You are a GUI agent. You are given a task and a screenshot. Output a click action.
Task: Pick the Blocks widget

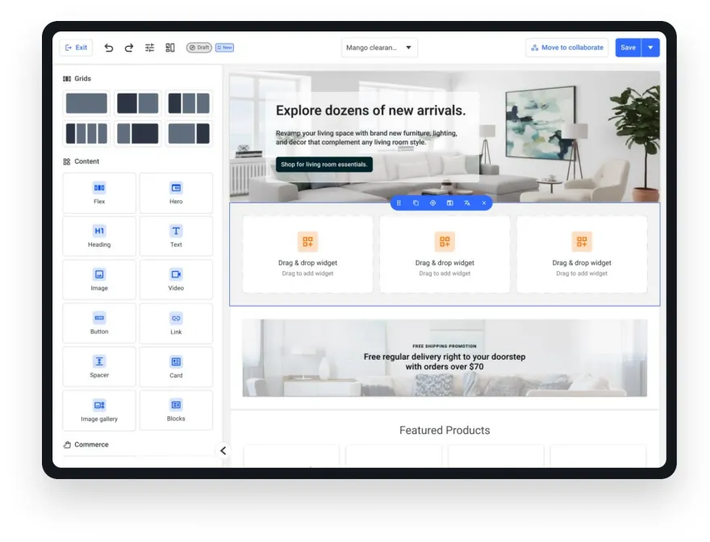point(176,411)
